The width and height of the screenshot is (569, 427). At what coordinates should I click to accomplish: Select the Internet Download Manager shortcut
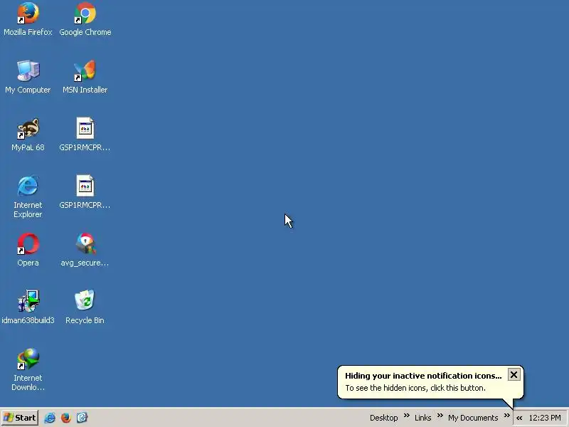pyautogui.click(x=28, y=369)
